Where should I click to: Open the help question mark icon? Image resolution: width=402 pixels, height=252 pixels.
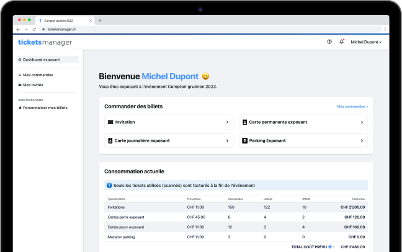click(329, 42)
